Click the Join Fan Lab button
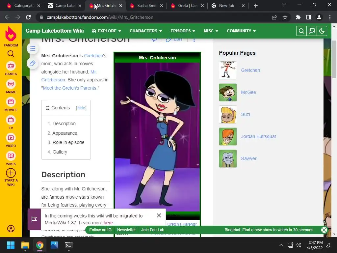This screenshot has width=337, height=253. click(153, 230)
